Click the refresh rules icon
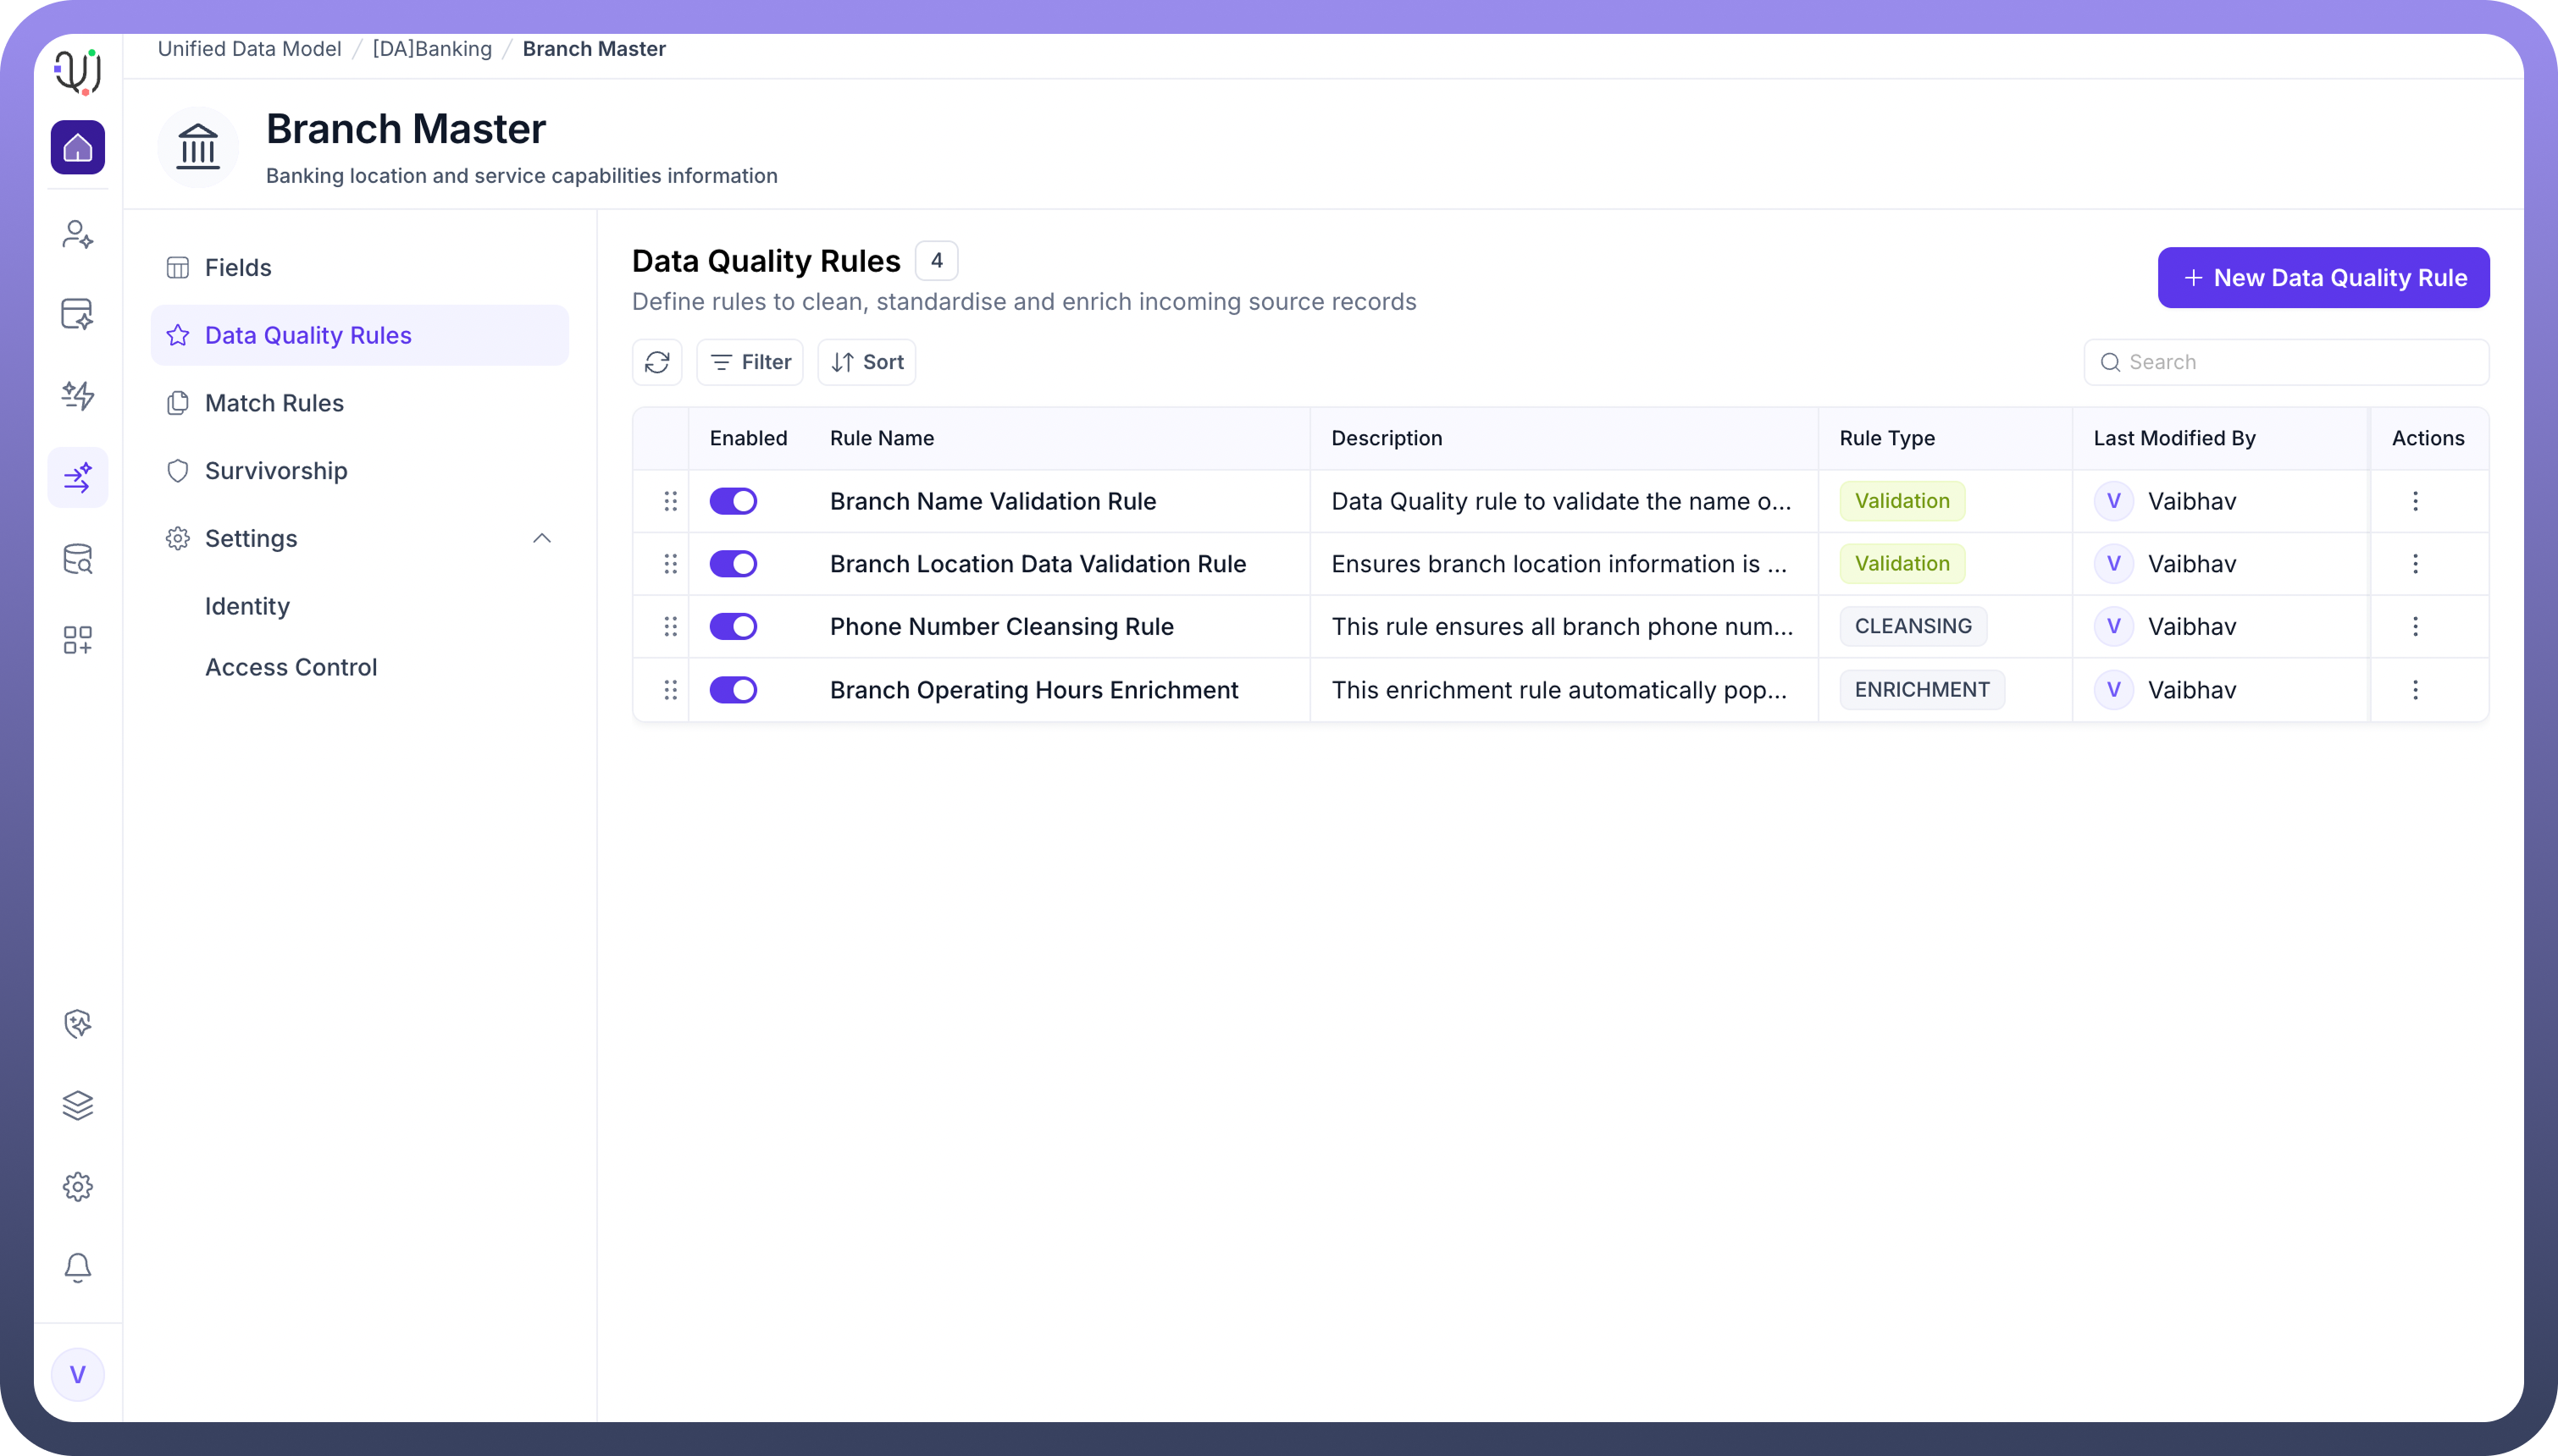Screen dimensions: 2558x1456 tap(657, 362)
